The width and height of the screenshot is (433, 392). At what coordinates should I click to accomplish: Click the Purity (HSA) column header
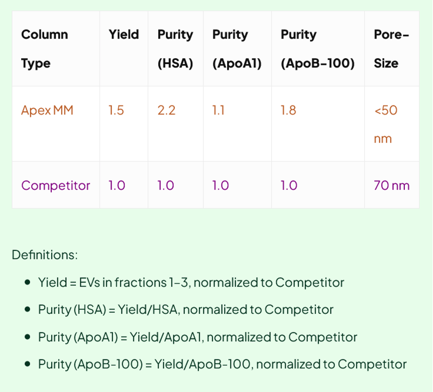tap(175, 49)
